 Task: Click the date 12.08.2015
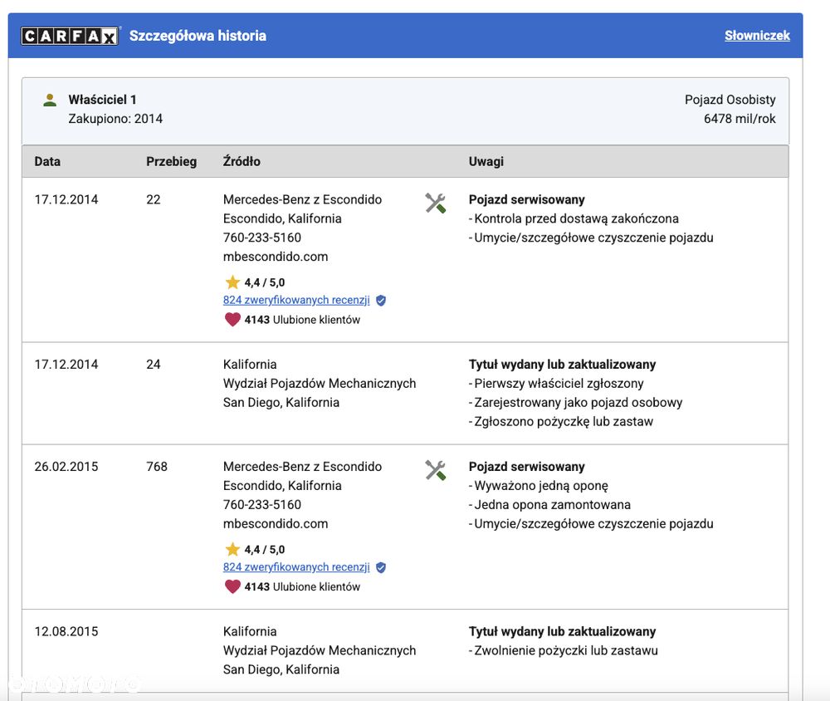66,631
